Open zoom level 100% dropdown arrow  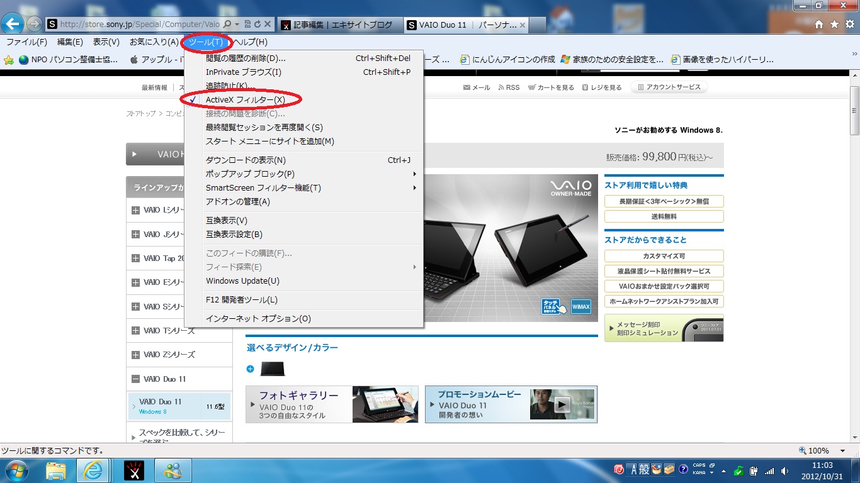(842, 451)
